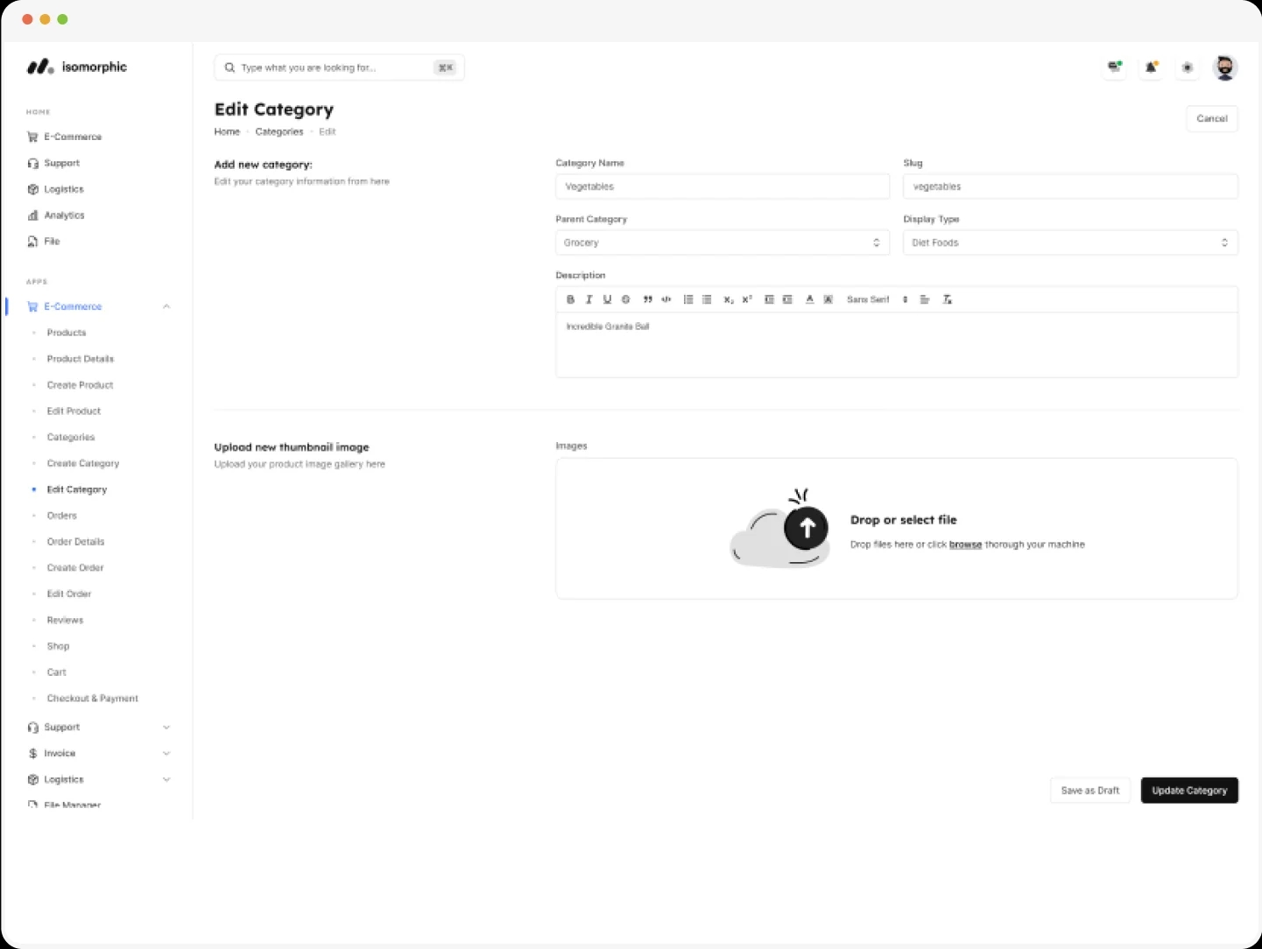Click the Home E-Commerce cart icon

pyautogui.click(x=32, y=137)
